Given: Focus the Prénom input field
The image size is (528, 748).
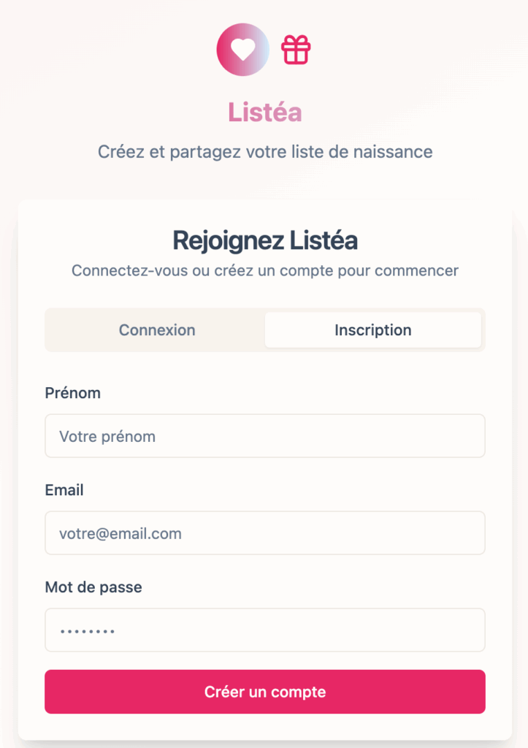Looking at the screenshot, I should 264,436.
